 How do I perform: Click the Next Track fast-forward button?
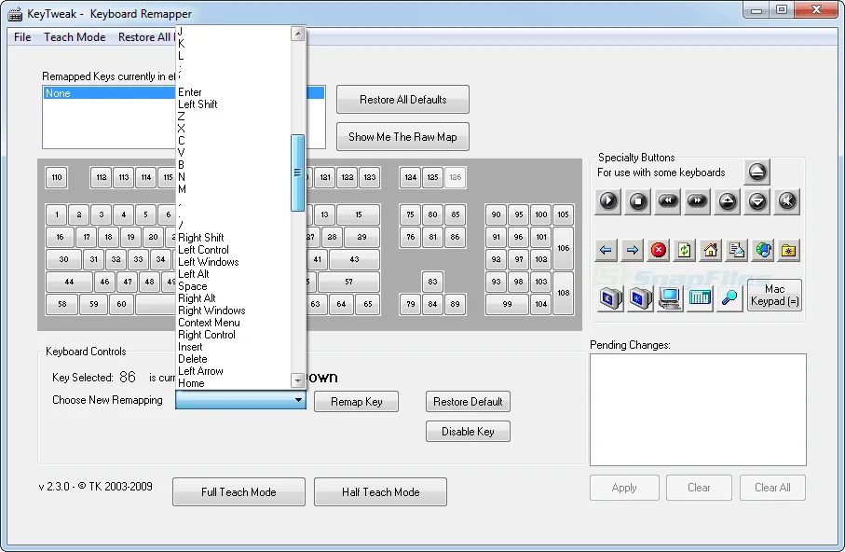[x=698, y=201]
